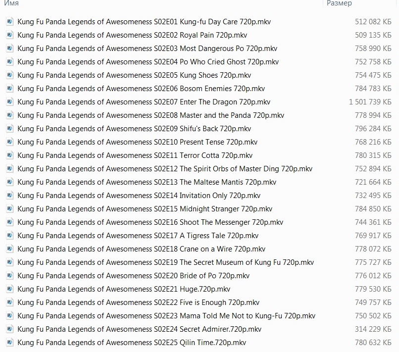The height and width of the screenshot is (352, 399).
Task: Click the 314 229 КБ size value
Action: coord(373,329)
